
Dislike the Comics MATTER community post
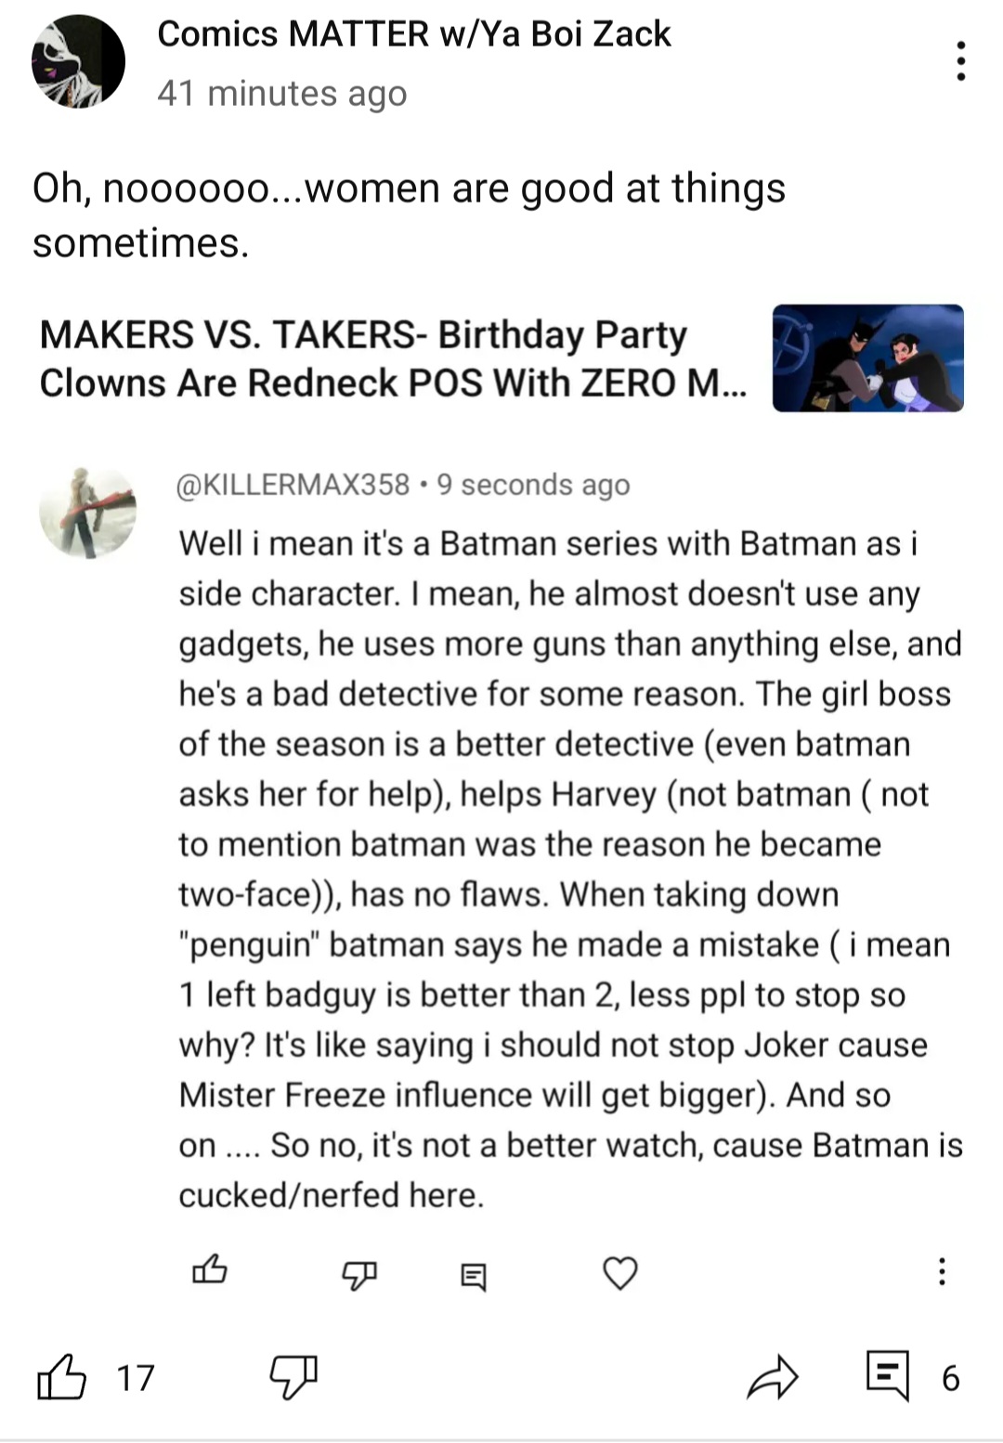tap(293, 1377)
